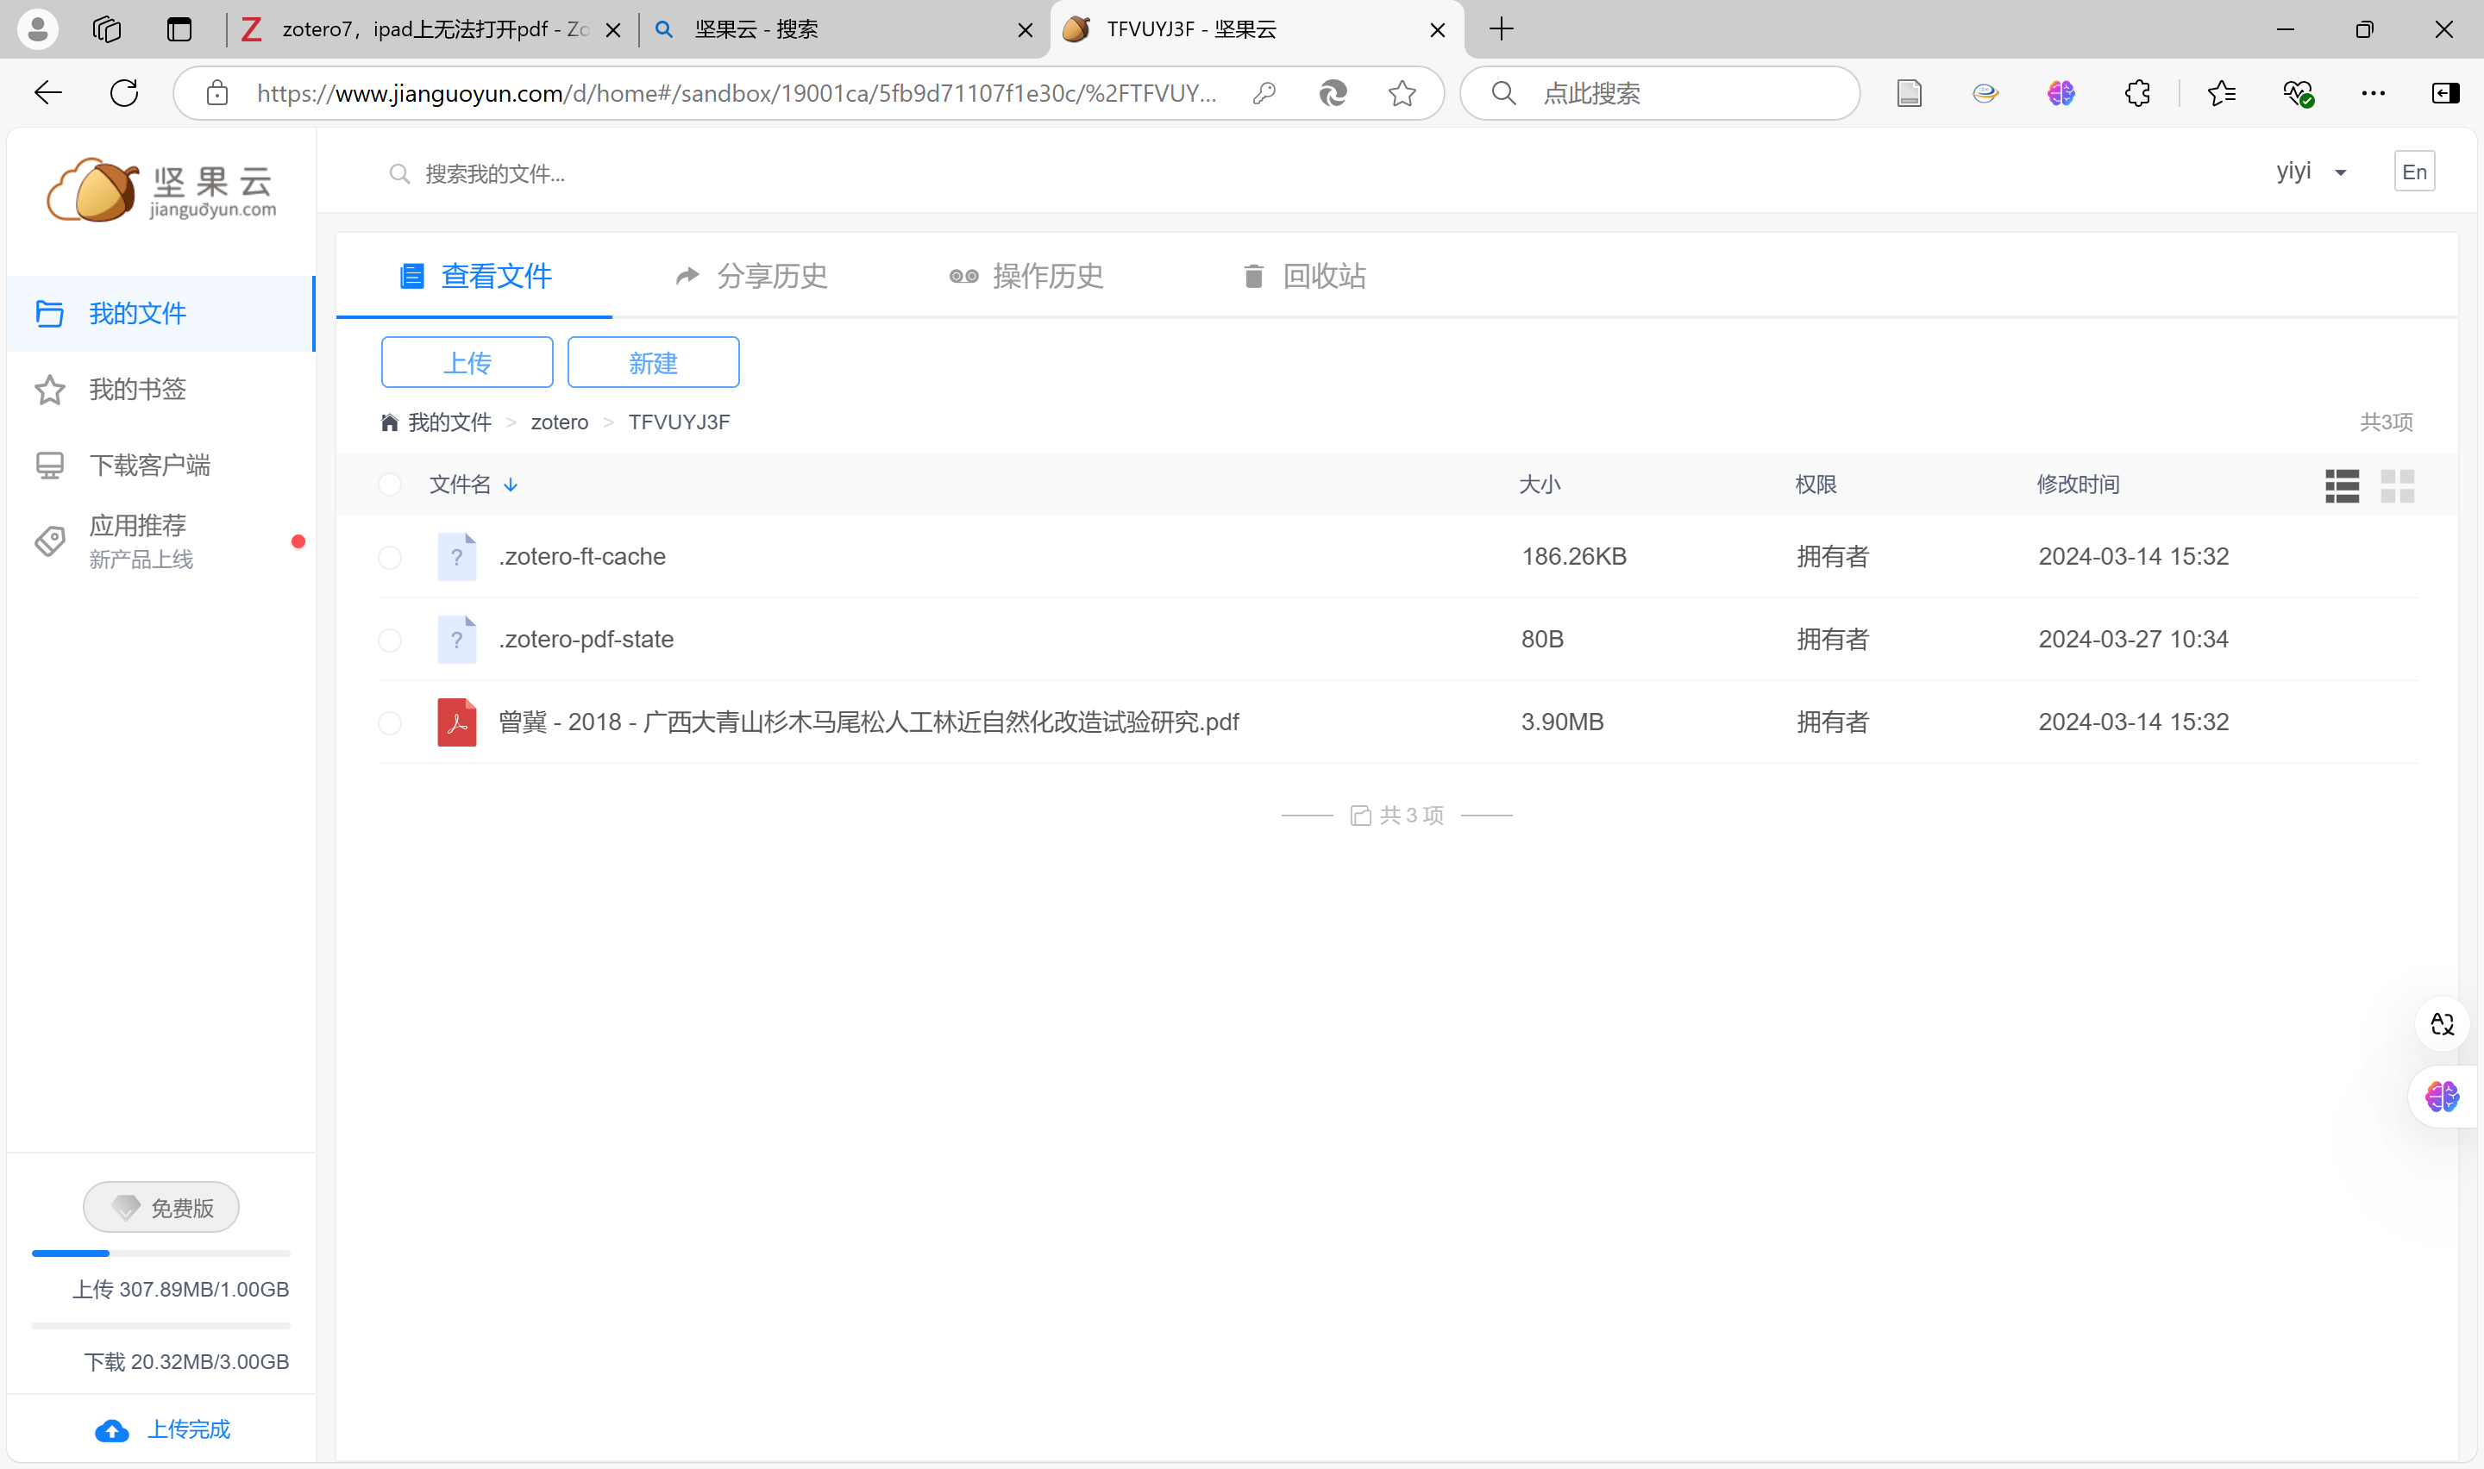The width and height of the screenshot is (2484, 1469).
Task: Switch to grid view layout icon
Action: coord(2397,485)
